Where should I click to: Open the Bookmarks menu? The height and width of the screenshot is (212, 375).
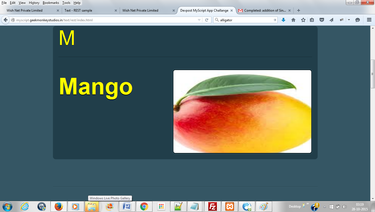click(x=51, y=3)
